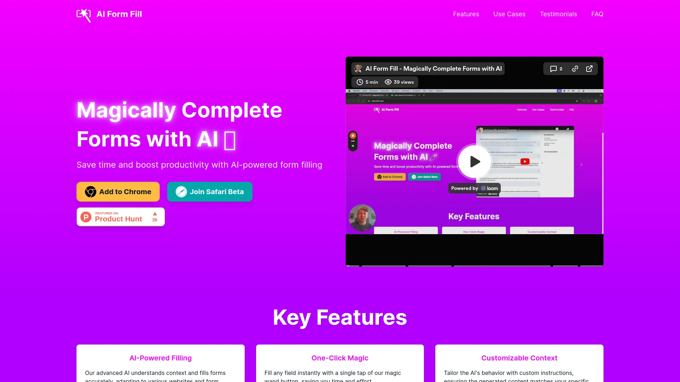Image resolution: width=680 pixels, height=382 pixels.
Task: Open the FAQ navigation link
Action: (597, 14)
